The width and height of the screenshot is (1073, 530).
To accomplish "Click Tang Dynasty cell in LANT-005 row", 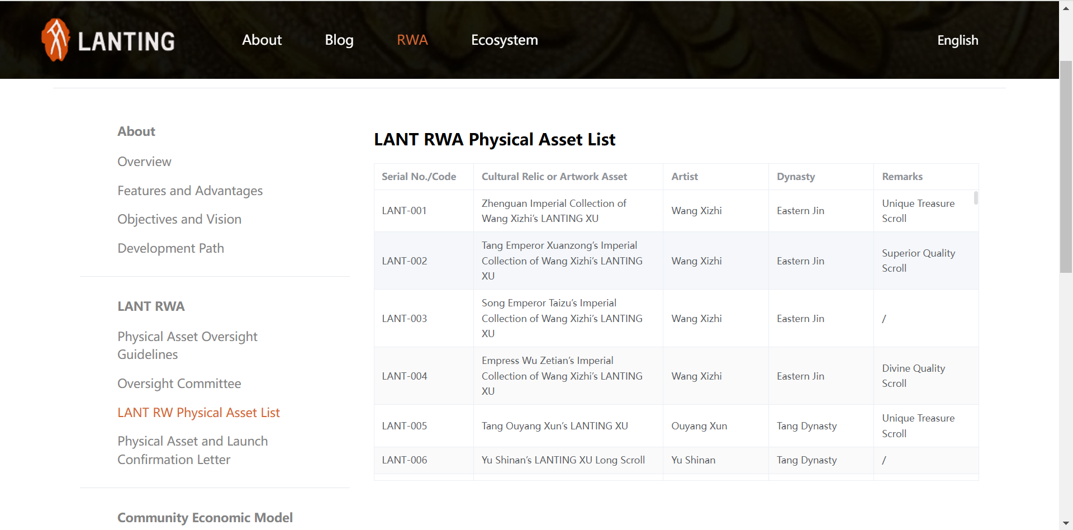I will coord(821,425).
